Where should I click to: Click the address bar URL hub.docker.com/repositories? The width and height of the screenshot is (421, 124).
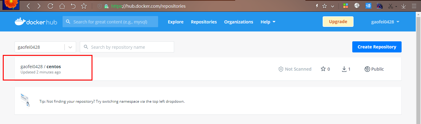coord(148,6)
